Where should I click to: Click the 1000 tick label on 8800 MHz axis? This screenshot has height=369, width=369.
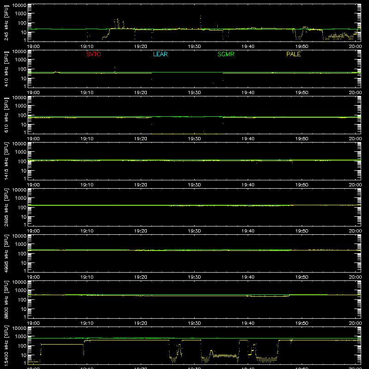tap(21, 291)
